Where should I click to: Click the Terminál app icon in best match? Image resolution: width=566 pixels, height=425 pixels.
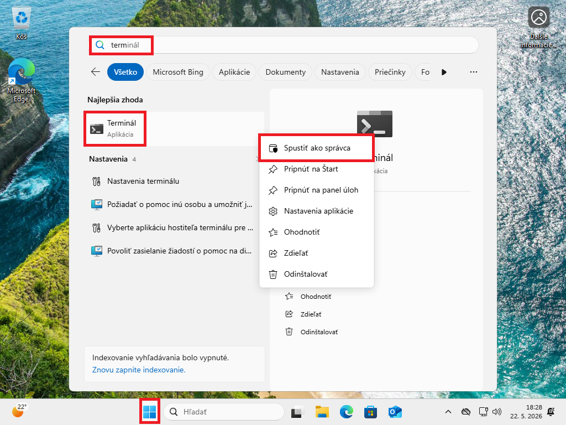coord(97,128)
